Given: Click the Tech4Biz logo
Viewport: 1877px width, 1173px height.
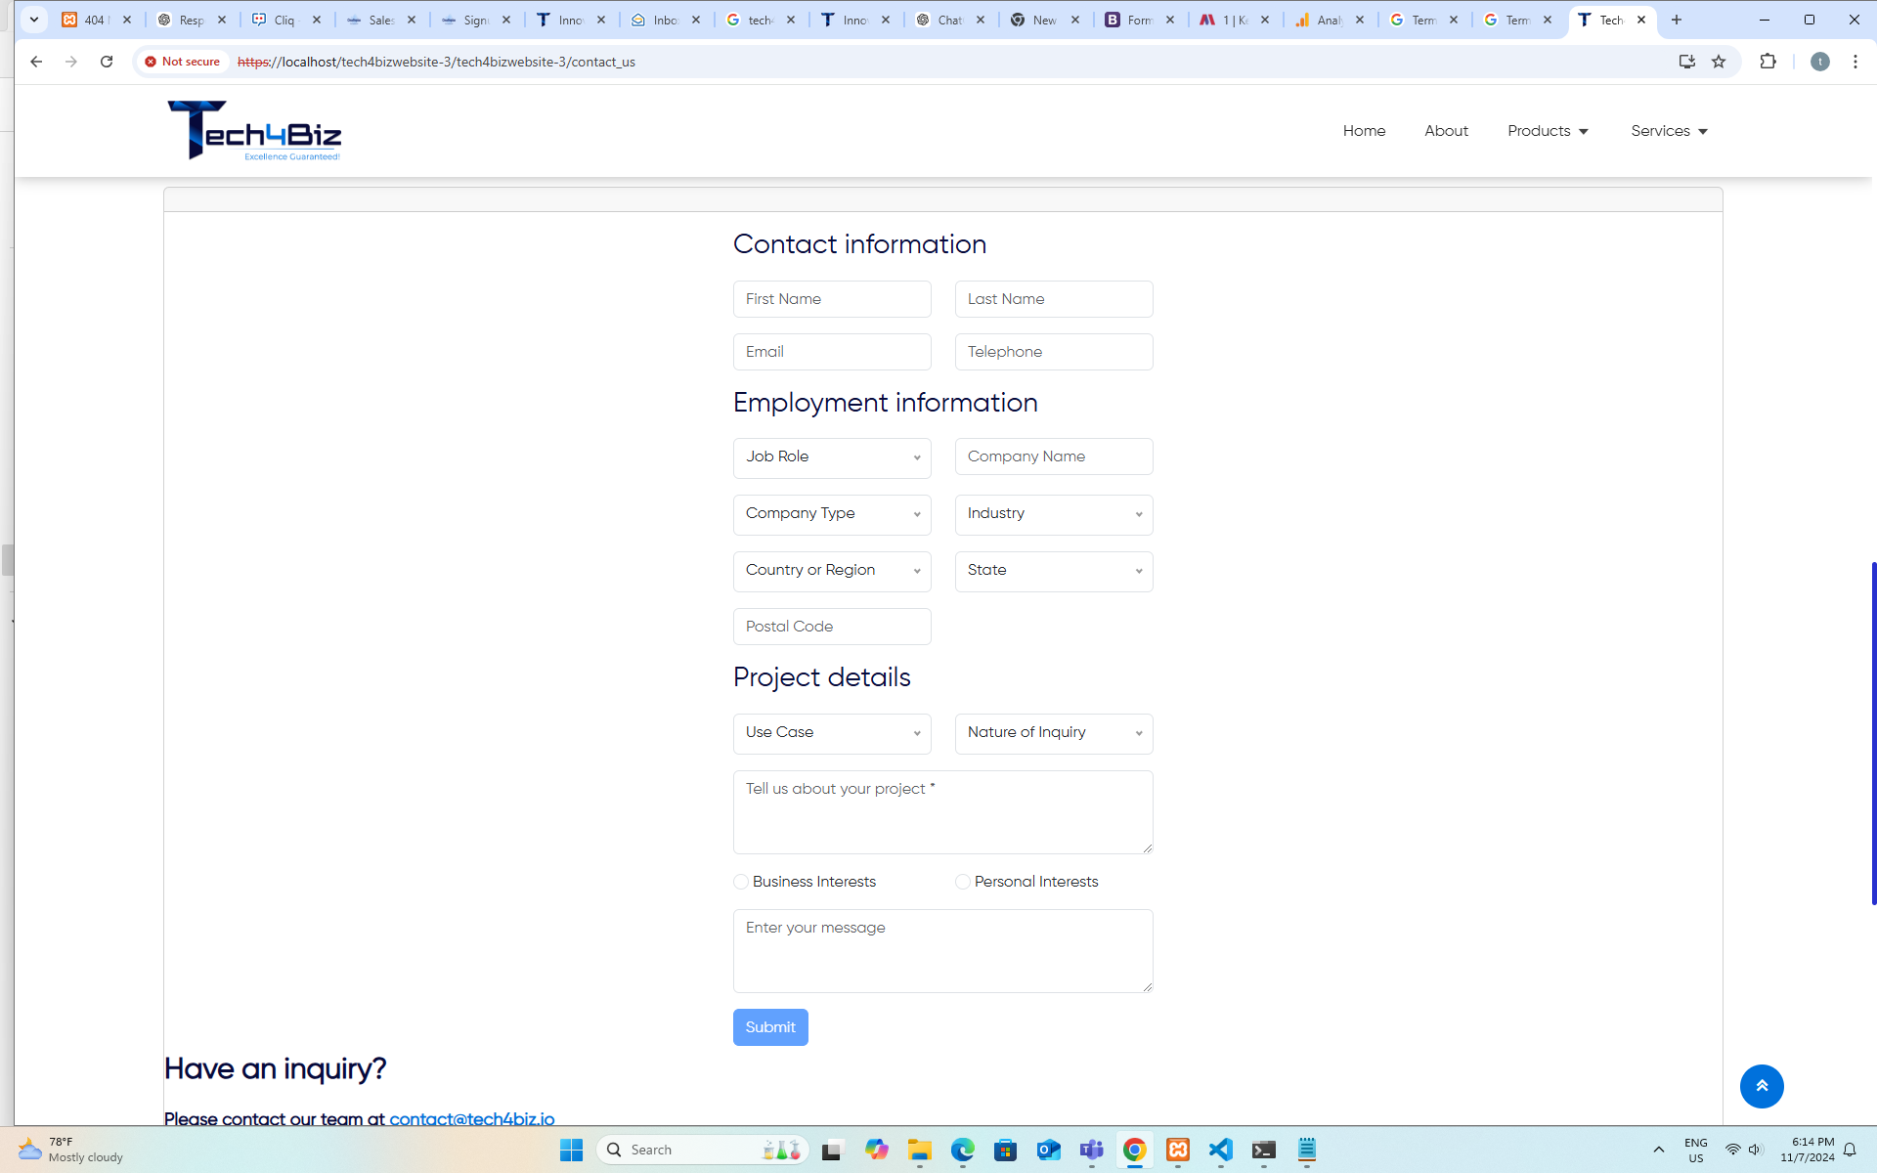Looking at the screenshot, I should (254, 131).
